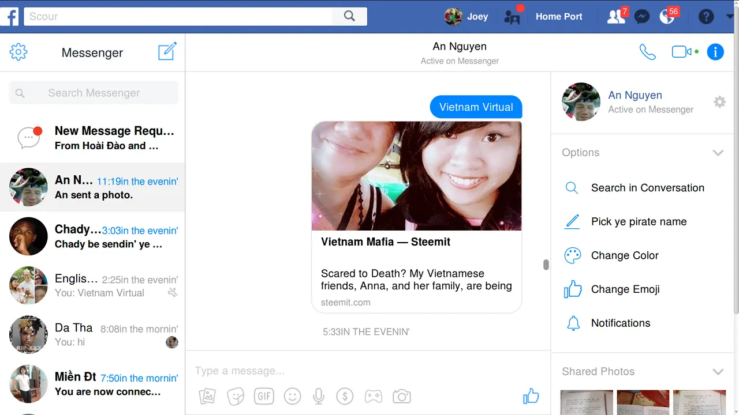Click the 5:33IN THE EVENIN' timestamp
Image resolution: width=739 pixels, height=415 pixels.
(366, 332)
